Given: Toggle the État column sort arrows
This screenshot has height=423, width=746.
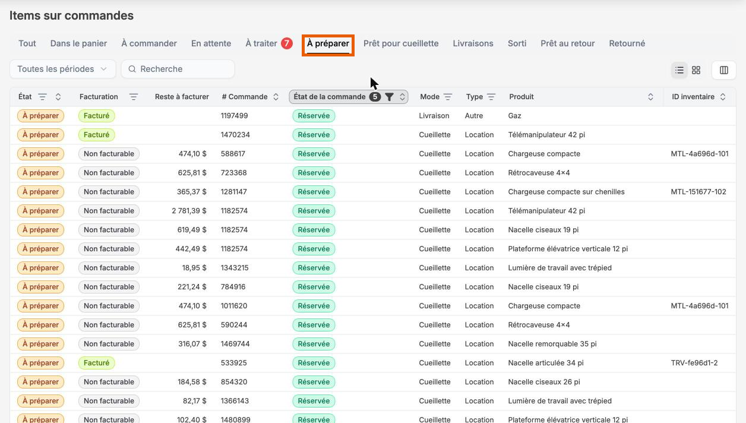Looking at the screenshot, I should click(58, 97).
